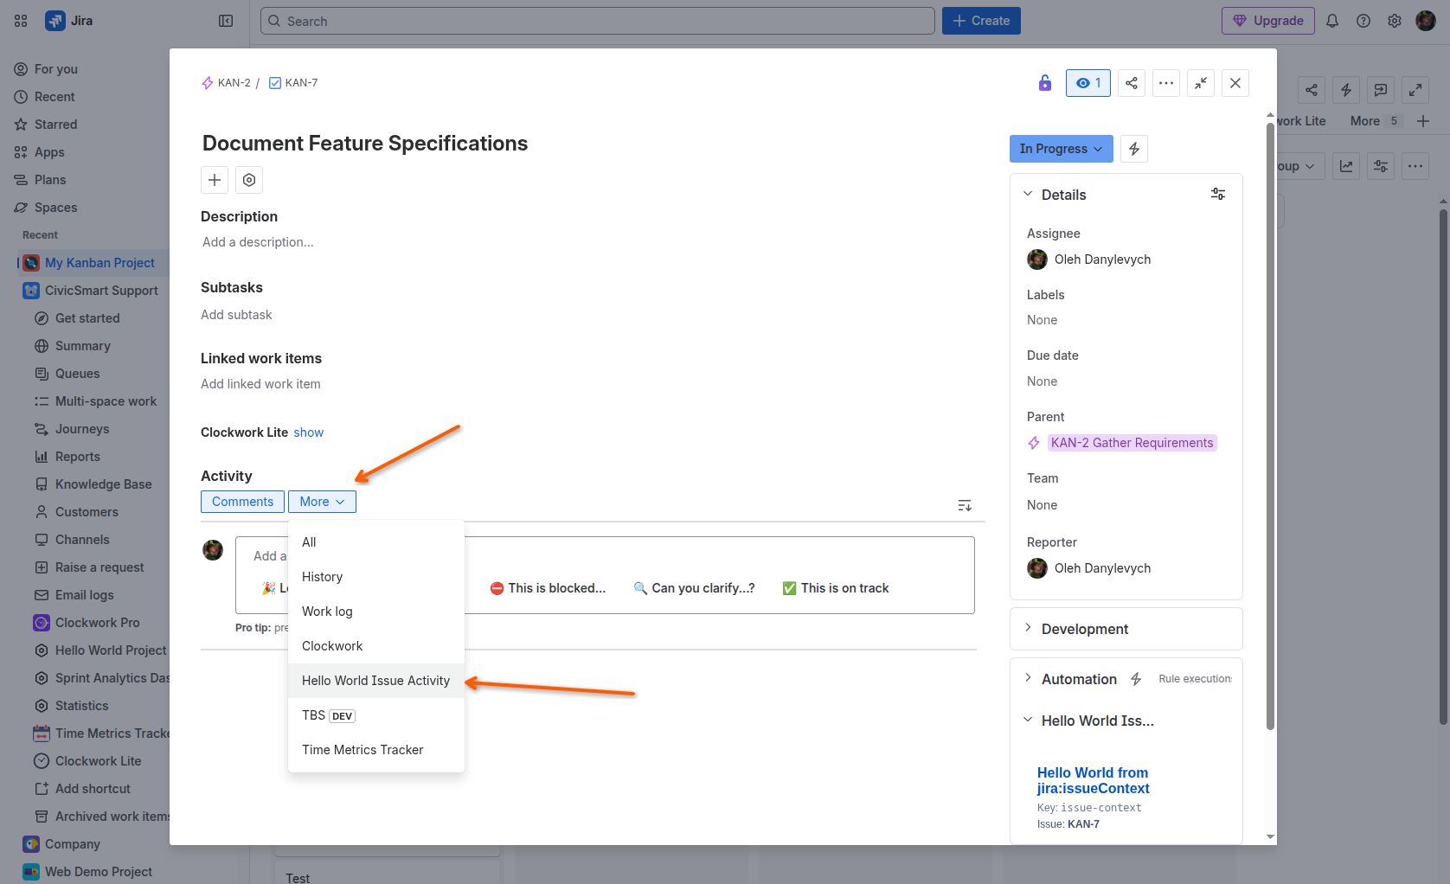
Task: Choose Clockwork from the activity menu
Action: [x=376, y=646]
